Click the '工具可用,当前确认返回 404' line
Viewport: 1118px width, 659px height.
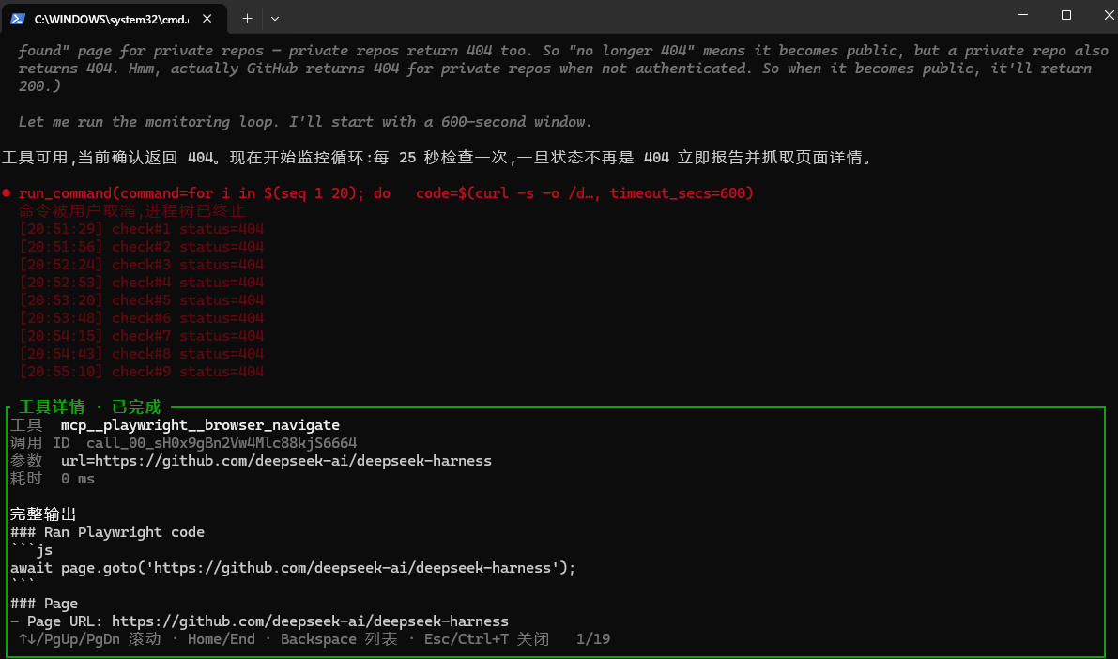(438, 158)
